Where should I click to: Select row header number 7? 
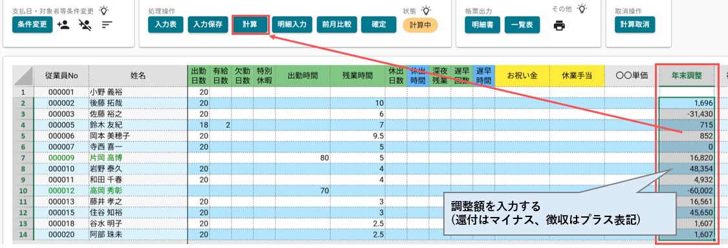(23, 158)
